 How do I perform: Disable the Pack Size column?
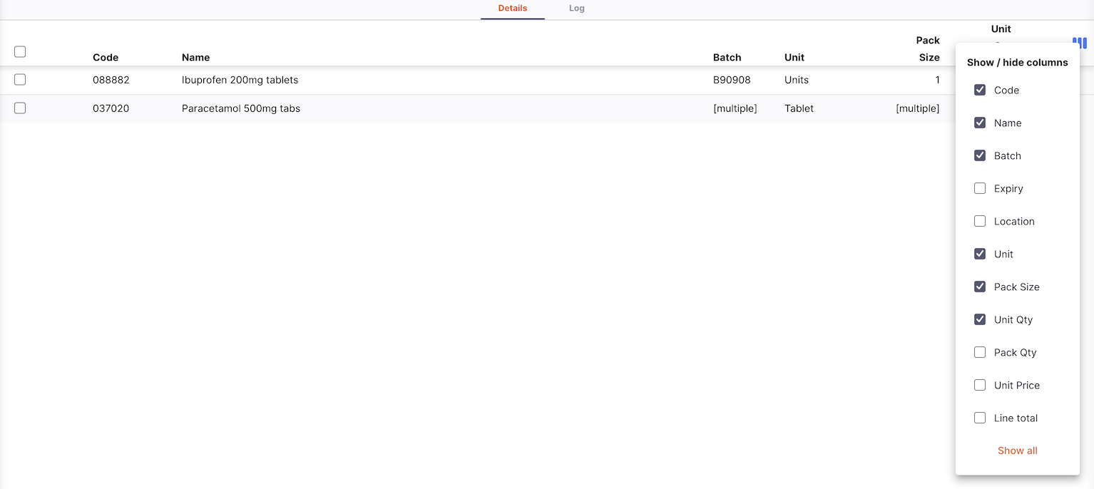980,287
